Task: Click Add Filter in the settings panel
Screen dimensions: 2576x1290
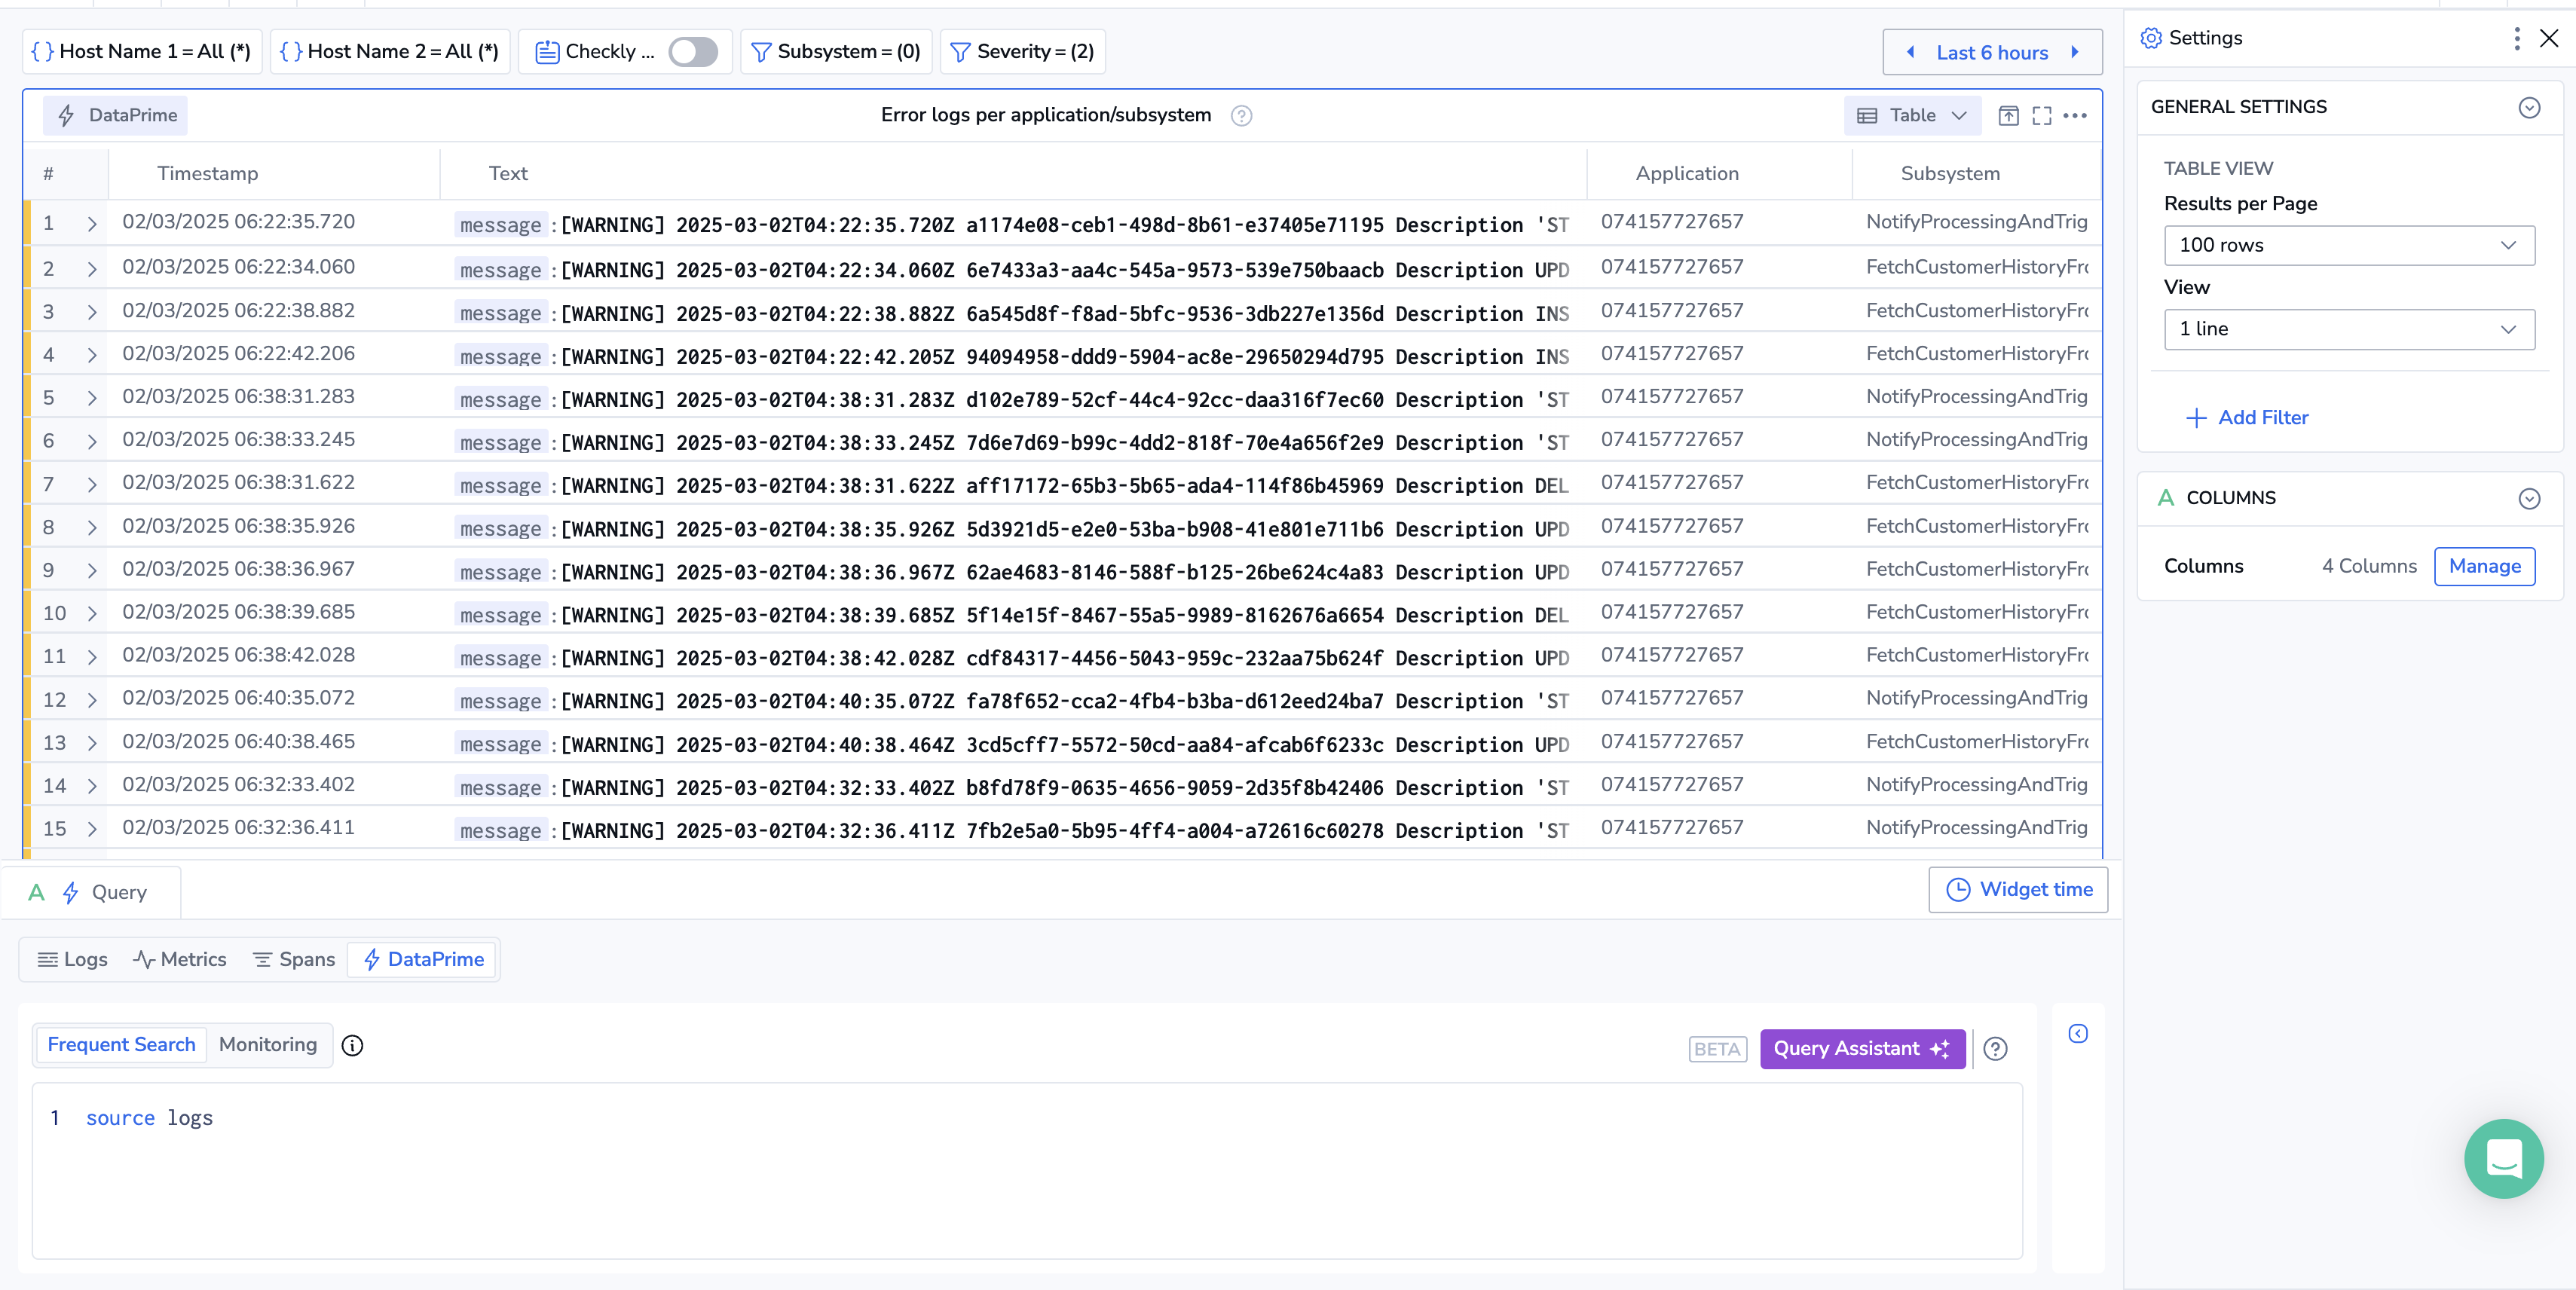Action: pos(2247,417)
